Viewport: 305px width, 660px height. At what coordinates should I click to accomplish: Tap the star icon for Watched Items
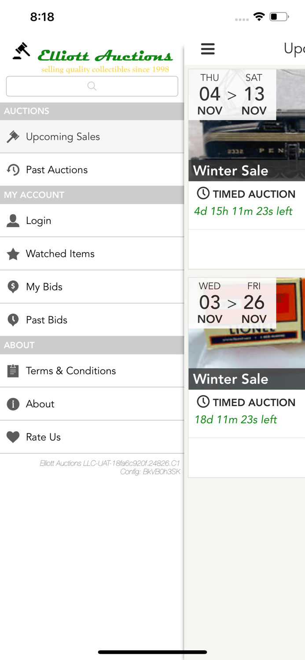click(13, 253)
